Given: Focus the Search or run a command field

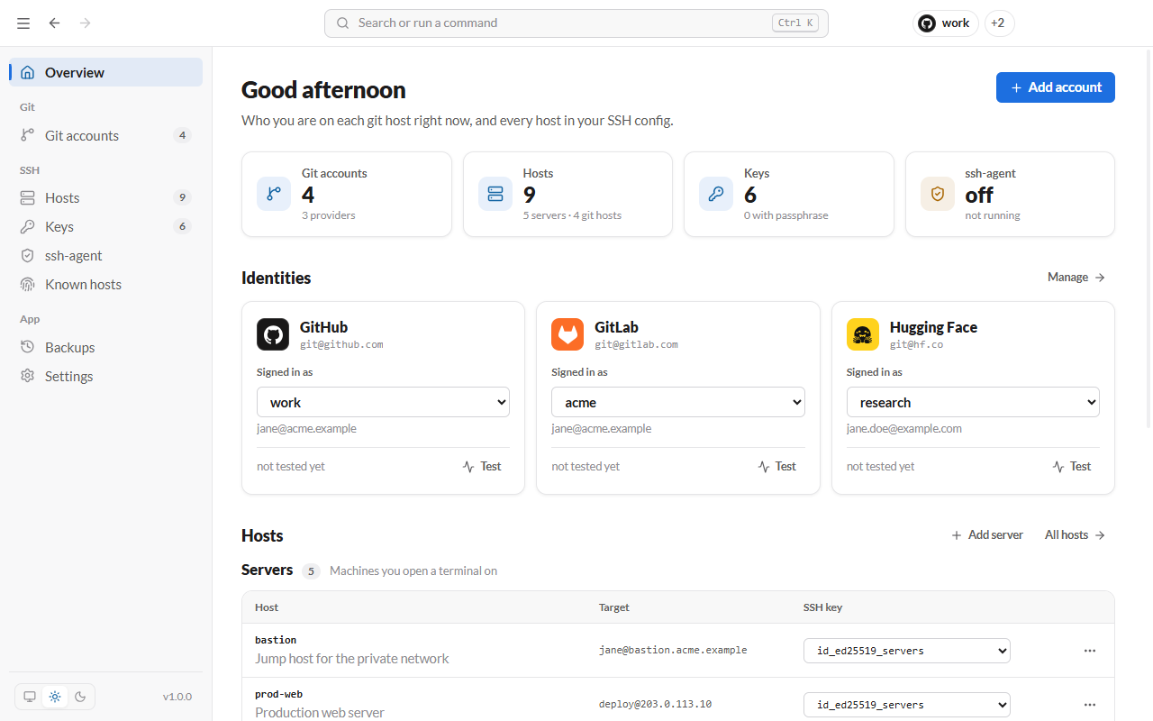Looking at the screenshot, I should click(x=576, y=23).
